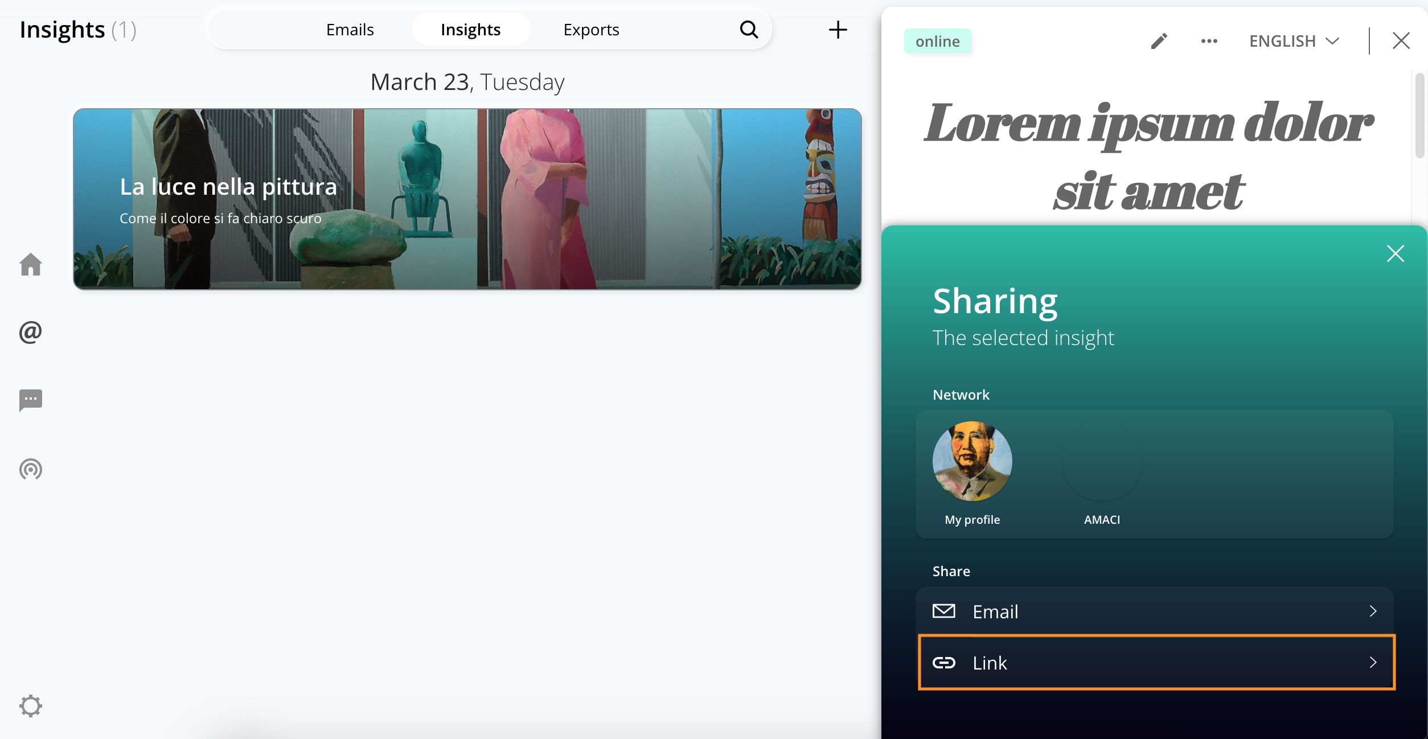
Task: Expand the Email row chevron
Action: coord(1373,611)
